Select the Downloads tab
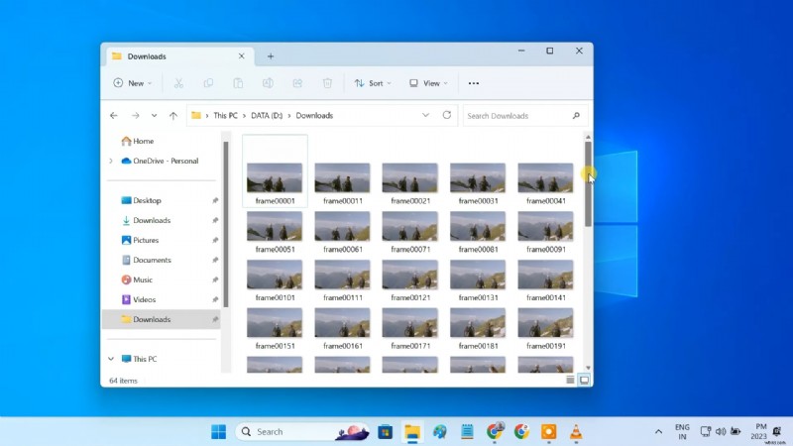 point(179,56)
